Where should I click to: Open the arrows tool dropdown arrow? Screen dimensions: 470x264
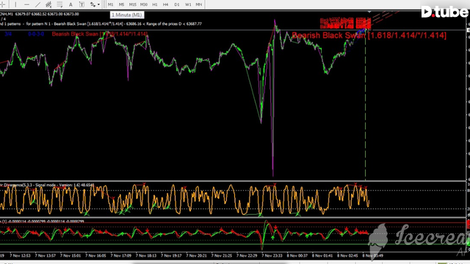(x=98, y=4)
